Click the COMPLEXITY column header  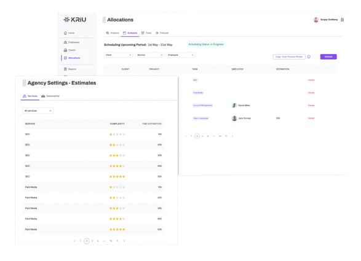click(x=117, y=123)
